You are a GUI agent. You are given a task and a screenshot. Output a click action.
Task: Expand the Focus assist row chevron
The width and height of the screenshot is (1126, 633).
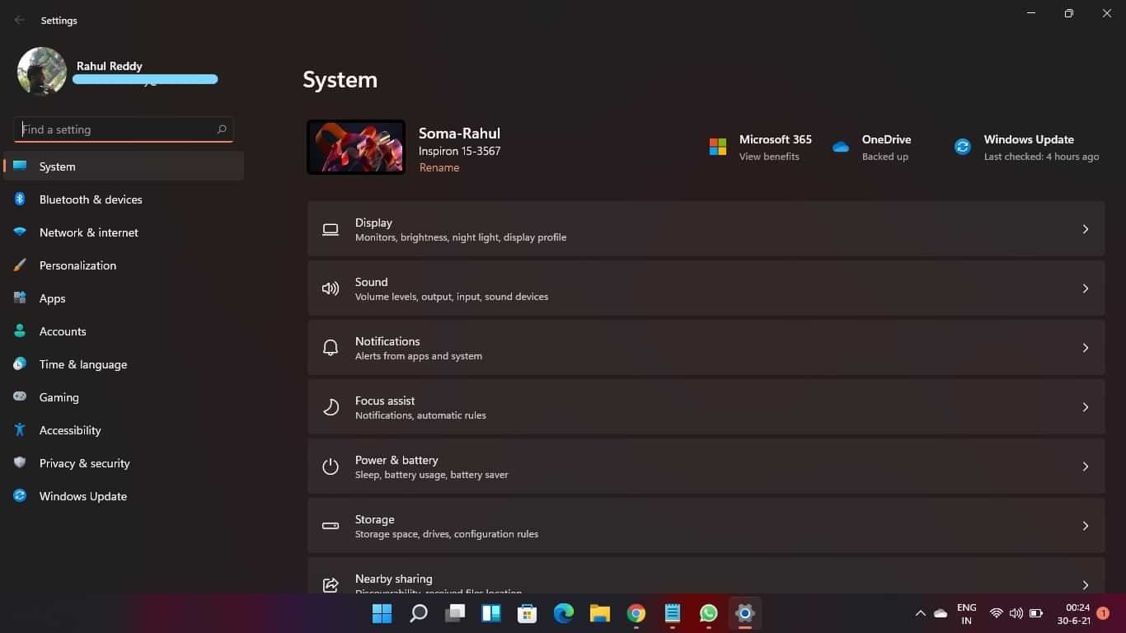click(1086, 407)
